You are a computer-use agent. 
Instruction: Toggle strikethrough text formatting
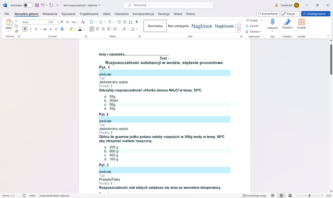[x=41, y=29]
